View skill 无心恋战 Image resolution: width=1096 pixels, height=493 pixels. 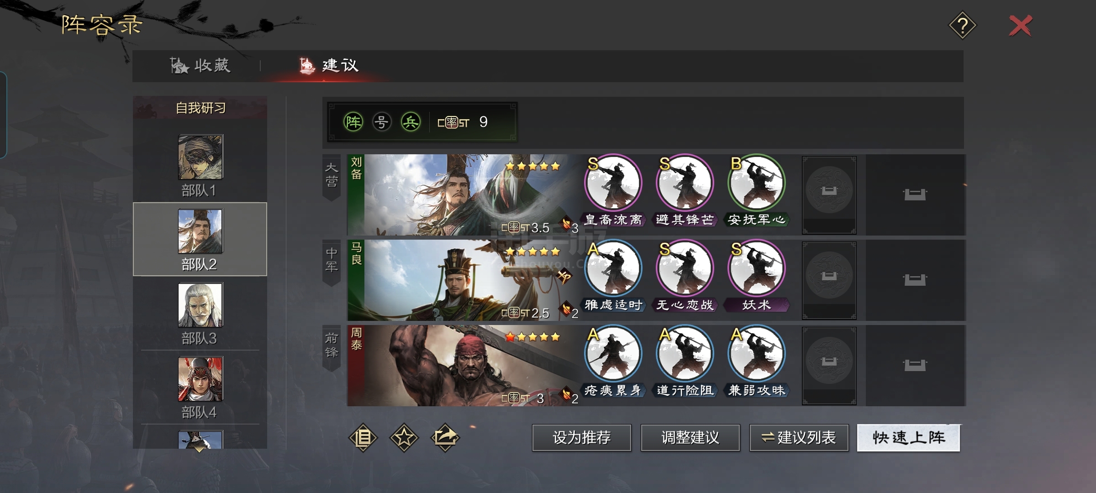(x=685, y=276)
